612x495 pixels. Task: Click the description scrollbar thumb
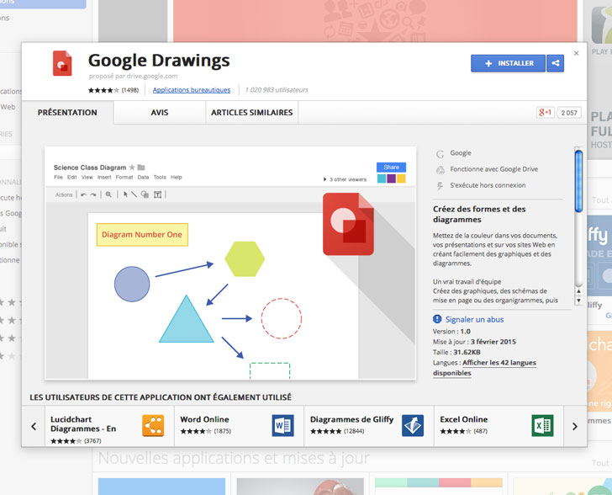click(x=578, y=182)
